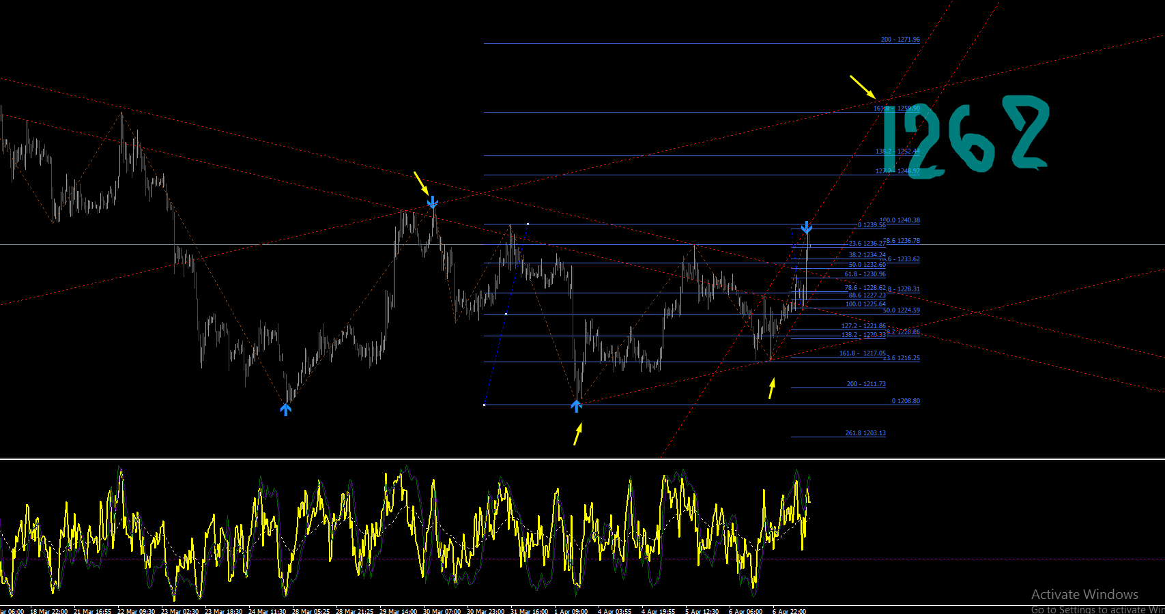
Task: Select the 200 - 1211.73 Fibonacci label
Action: point(866,384)
